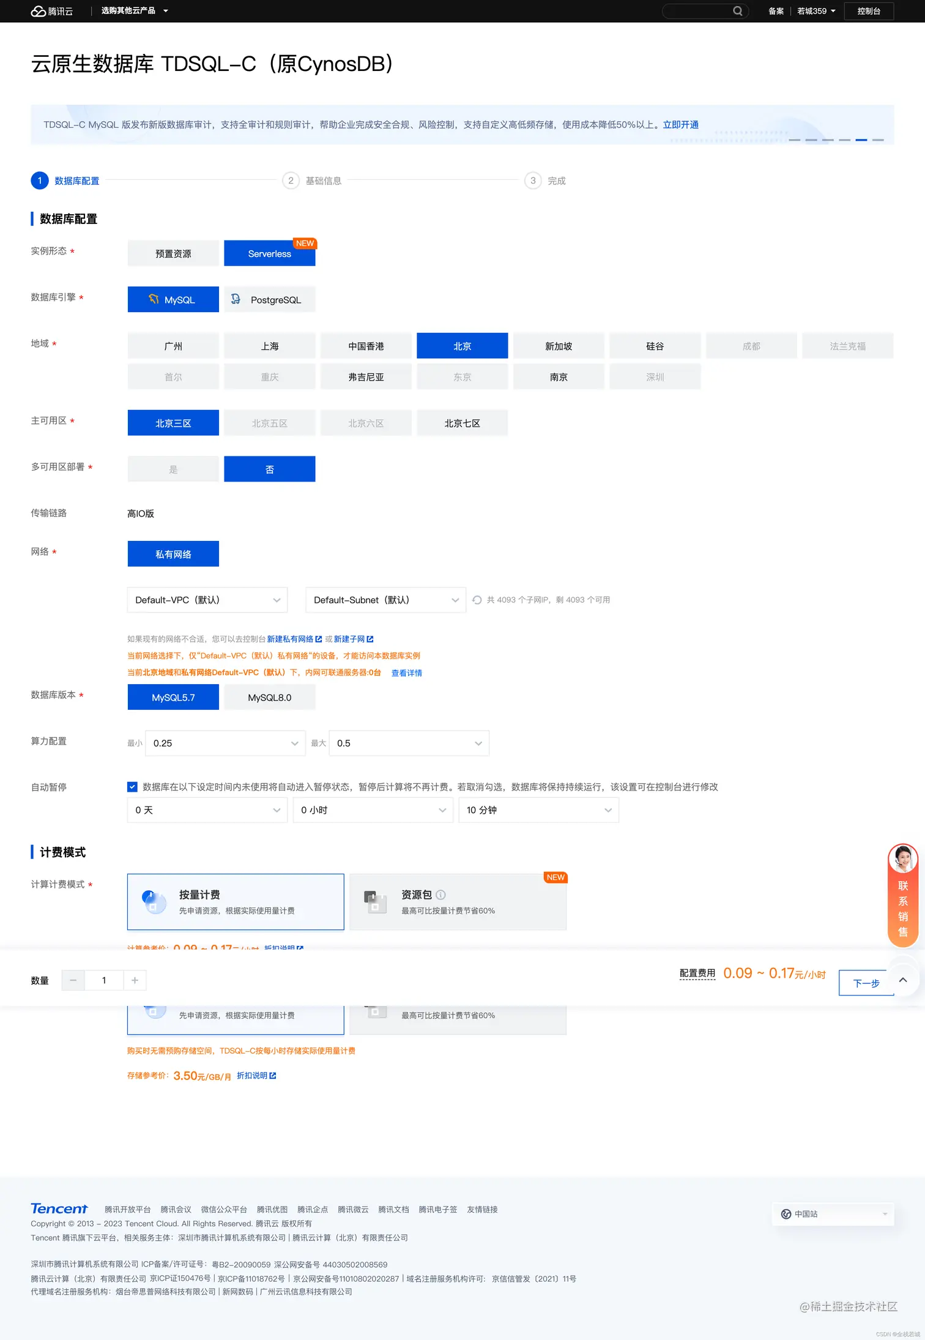Open the 腾讯会议 footer link
925x1340 pixels.
[x=176, y=1210]
